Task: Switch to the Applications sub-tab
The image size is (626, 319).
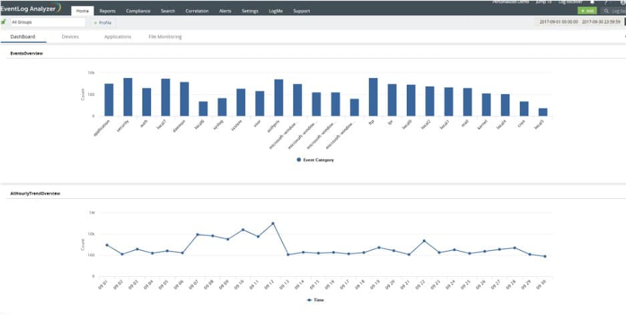Action: [118, 37]
